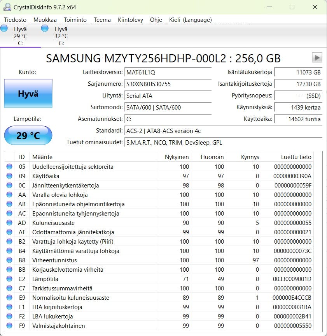Click the Hyvä health status button
Image resolution: width=327 pixels, height=336 pixels.
pyautogui.click(x=28, y=94)
